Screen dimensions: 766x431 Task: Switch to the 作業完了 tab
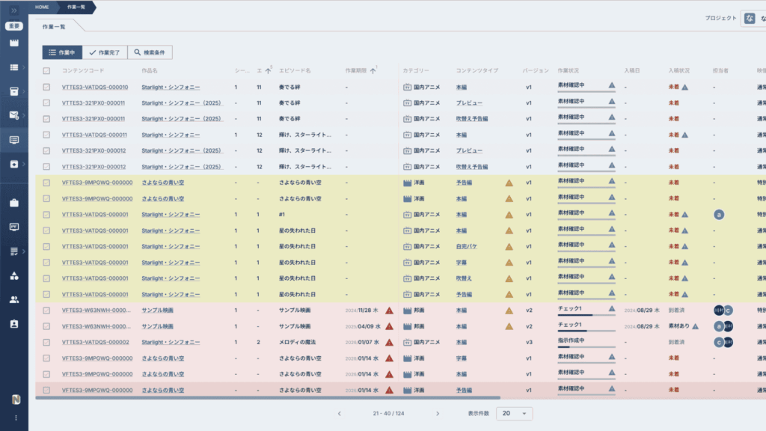[x=105, y=52]
